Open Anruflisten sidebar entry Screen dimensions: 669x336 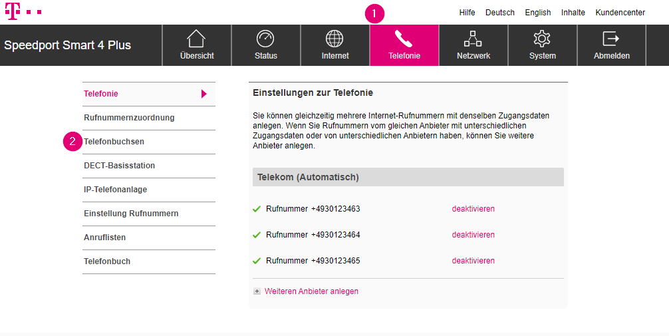[149, 238]
